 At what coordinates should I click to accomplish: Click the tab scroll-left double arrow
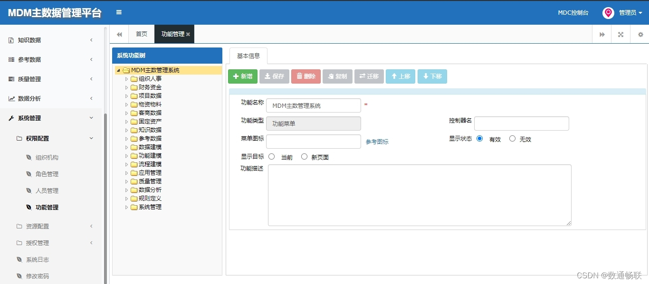pyautogui.click(x=119, y=34)
